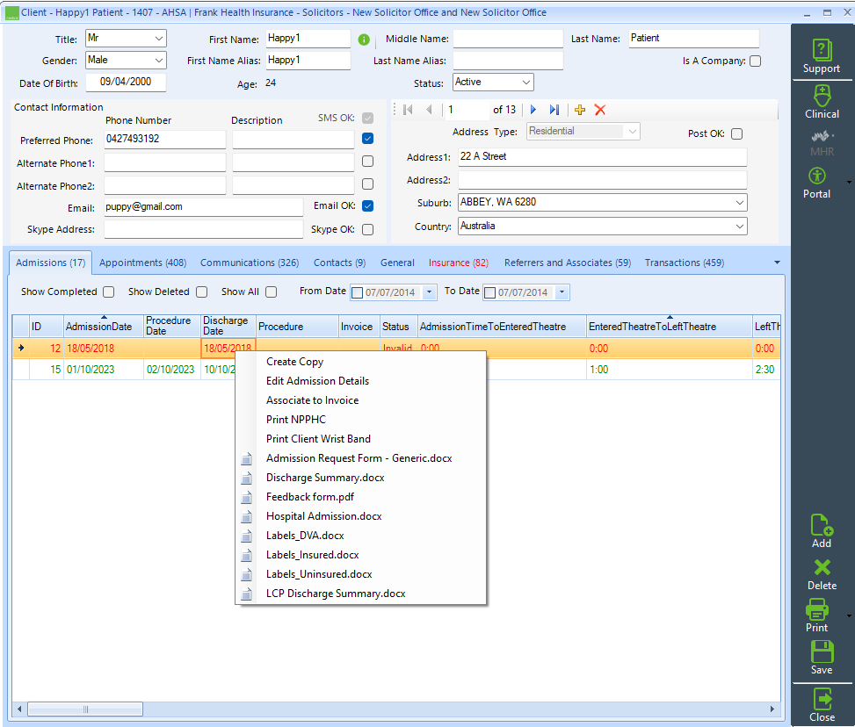Screen dimensions: 855x727
Task: Toggle the Skype OK checkbox
Action: click(368, 229)
